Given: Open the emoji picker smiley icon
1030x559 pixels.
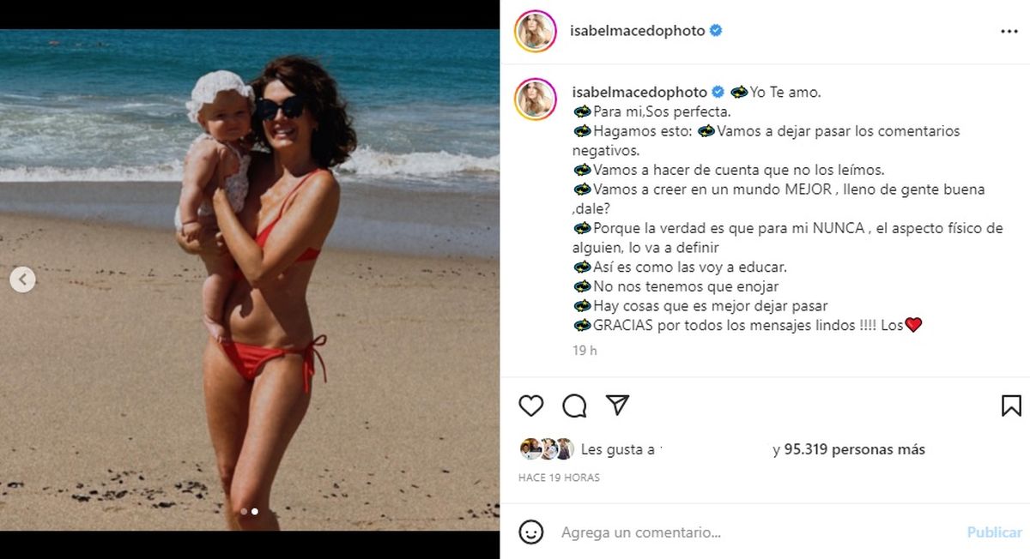Looking at the screenshot, I should [531, 532].
